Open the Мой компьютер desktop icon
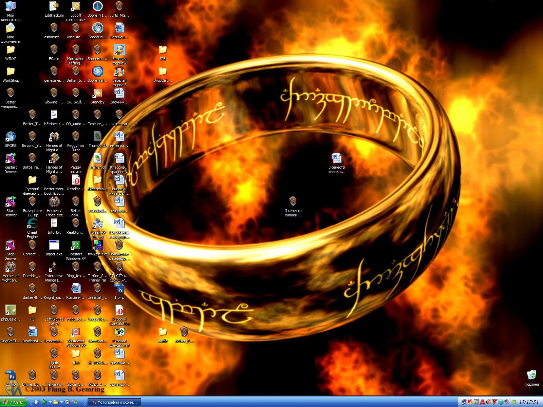 [11, 11]
